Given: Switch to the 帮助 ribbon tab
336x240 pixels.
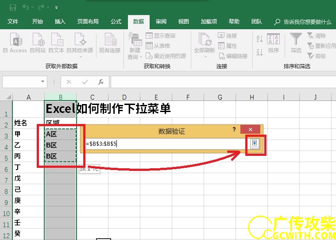Looking at the screenshot, I should (234, 21).
